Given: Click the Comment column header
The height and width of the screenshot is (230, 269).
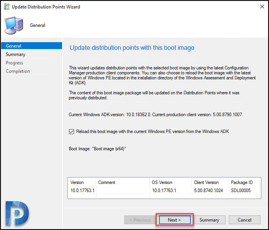Looking at the screenshot, I should (123, 182).
